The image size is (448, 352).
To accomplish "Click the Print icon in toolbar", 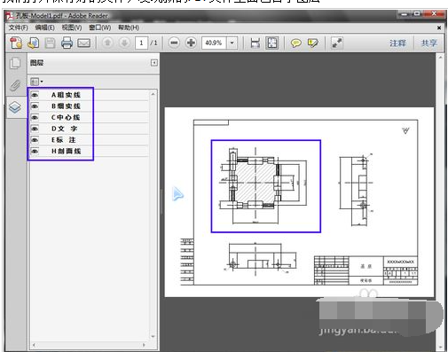I will click(x=67, y=43).
